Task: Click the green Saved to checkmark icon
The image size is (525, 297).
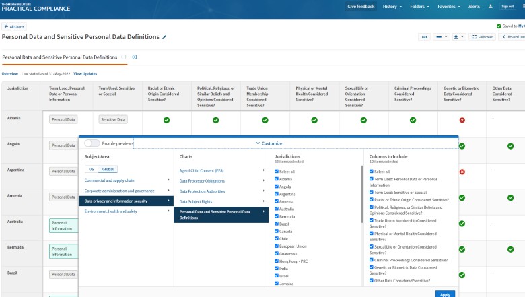Action: (x=499, y=26)
